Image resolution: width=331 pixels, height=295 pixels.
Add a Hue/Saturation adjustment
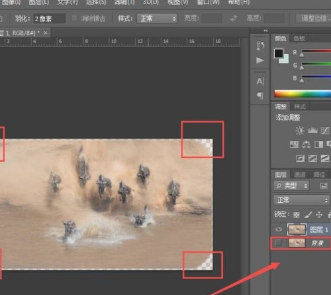pos(294,145)
